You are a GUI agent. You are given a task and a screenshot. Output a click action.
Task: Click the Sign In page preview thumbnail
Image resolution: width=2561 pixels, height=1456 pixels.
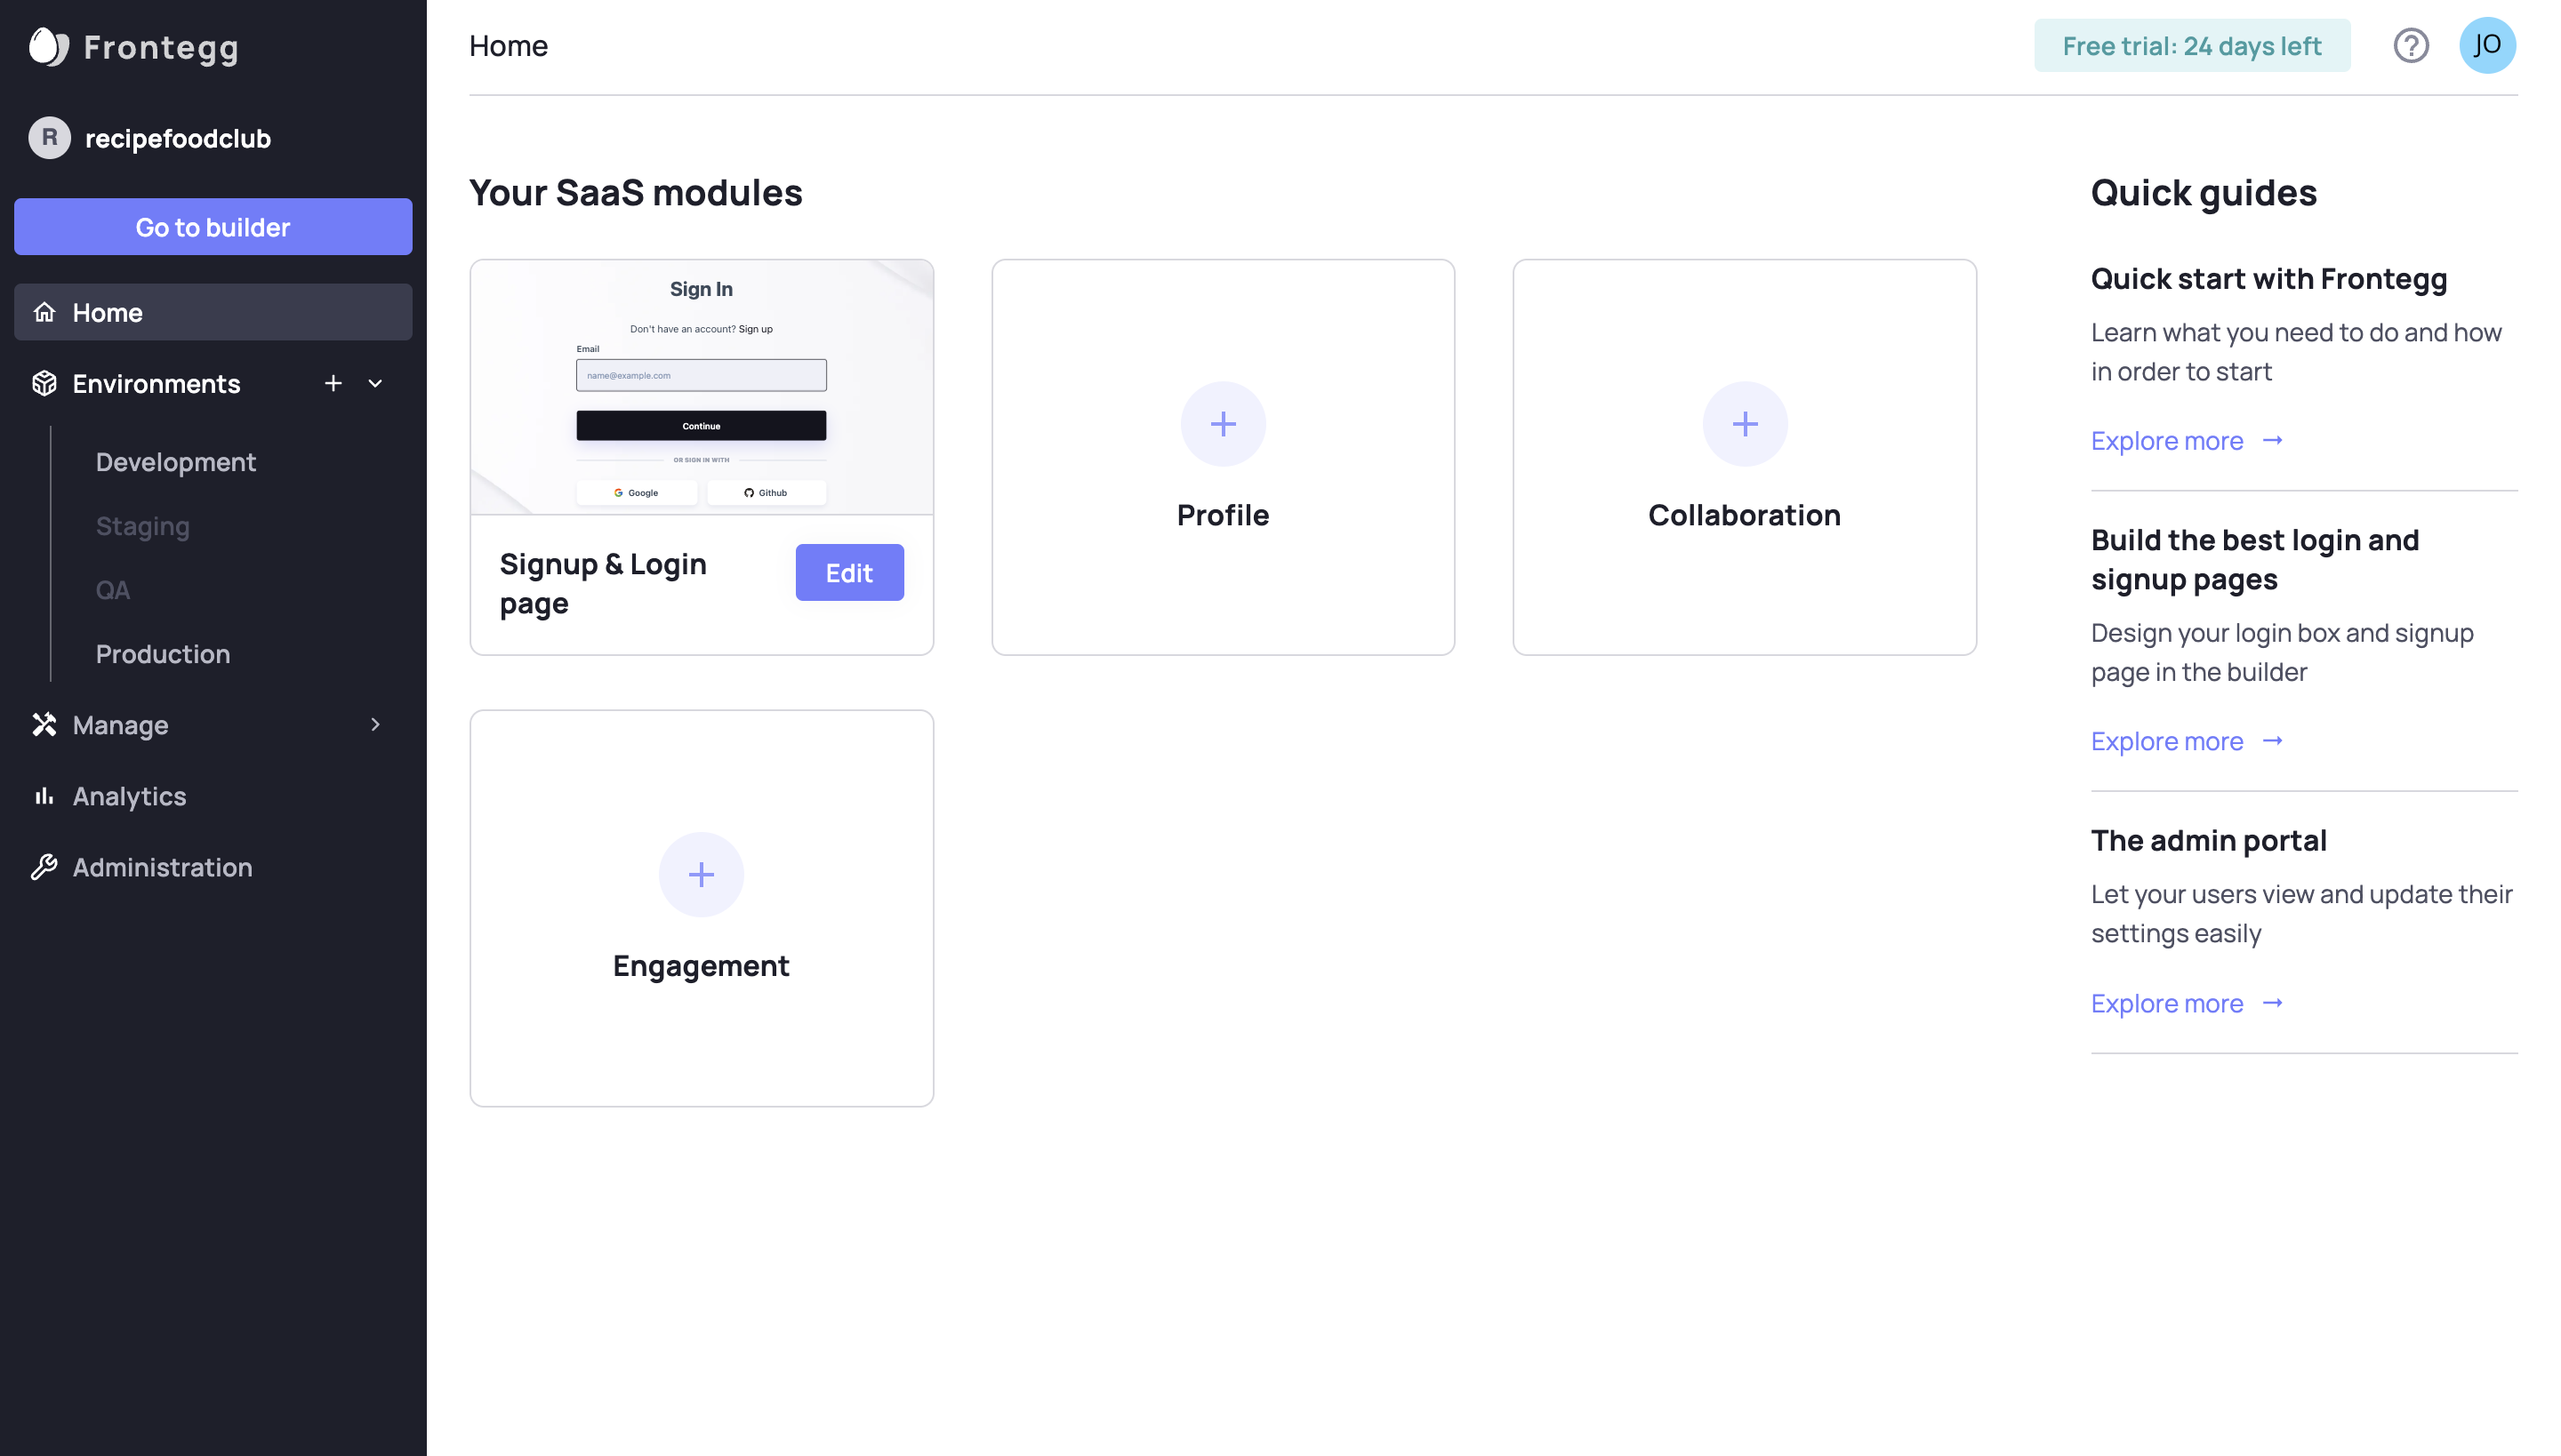click(x=701, y=388)
